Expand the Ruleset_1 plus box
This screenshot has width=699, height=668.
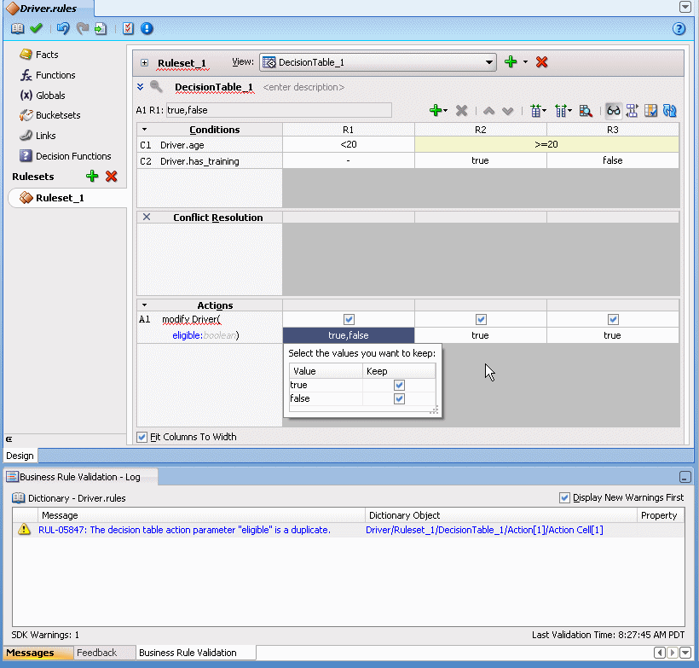tap(144, 63)
